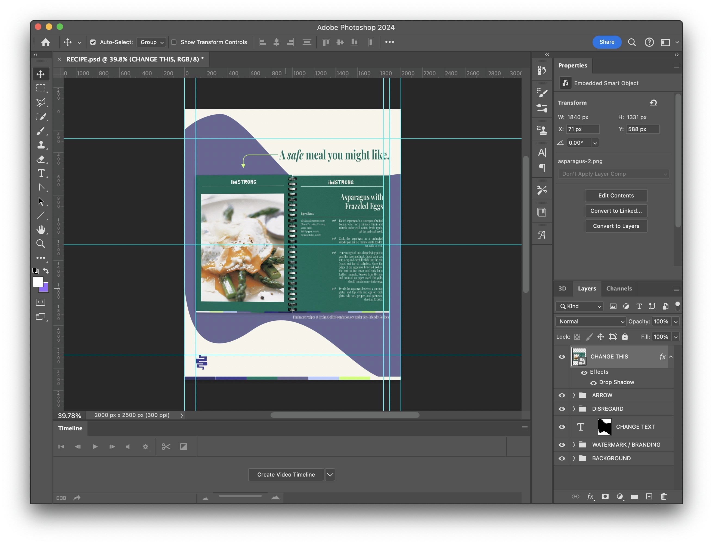Image resolution: width=713 pixels, height=544 pixels.
Task: Open the Opacity slider dropdown arrow
Action: click(x=675, y=322)
